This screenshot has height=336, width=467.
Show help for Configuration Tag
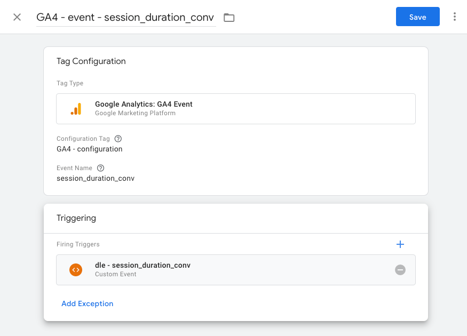(x=118, y=139)
